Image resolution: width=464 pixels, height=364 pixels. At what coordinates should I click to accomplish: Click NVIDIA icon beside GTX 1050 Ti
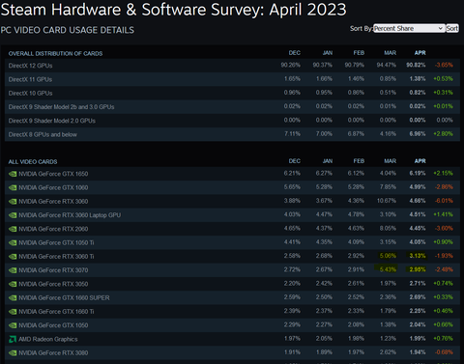coord(13,242)
